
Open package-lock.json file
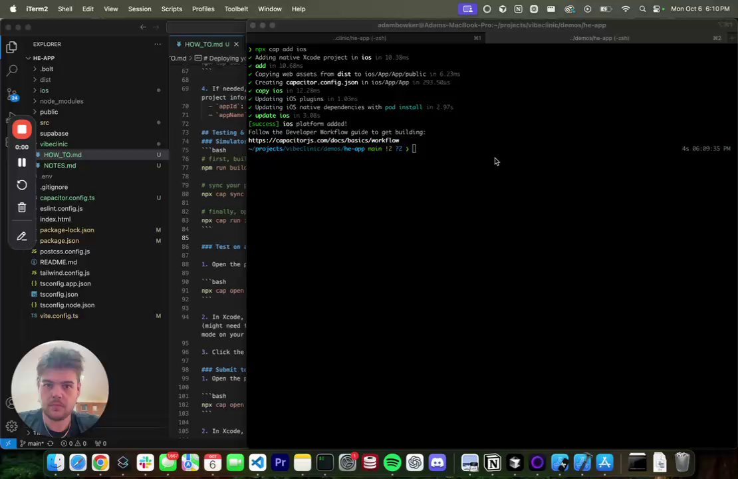67,230
